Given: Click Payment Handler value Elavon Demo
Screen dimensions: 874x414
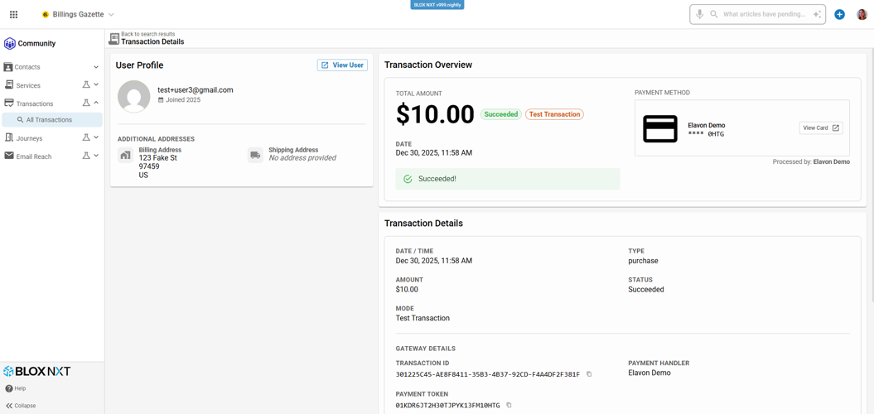Looking at the screenshot, I should [x=649, y=373].
